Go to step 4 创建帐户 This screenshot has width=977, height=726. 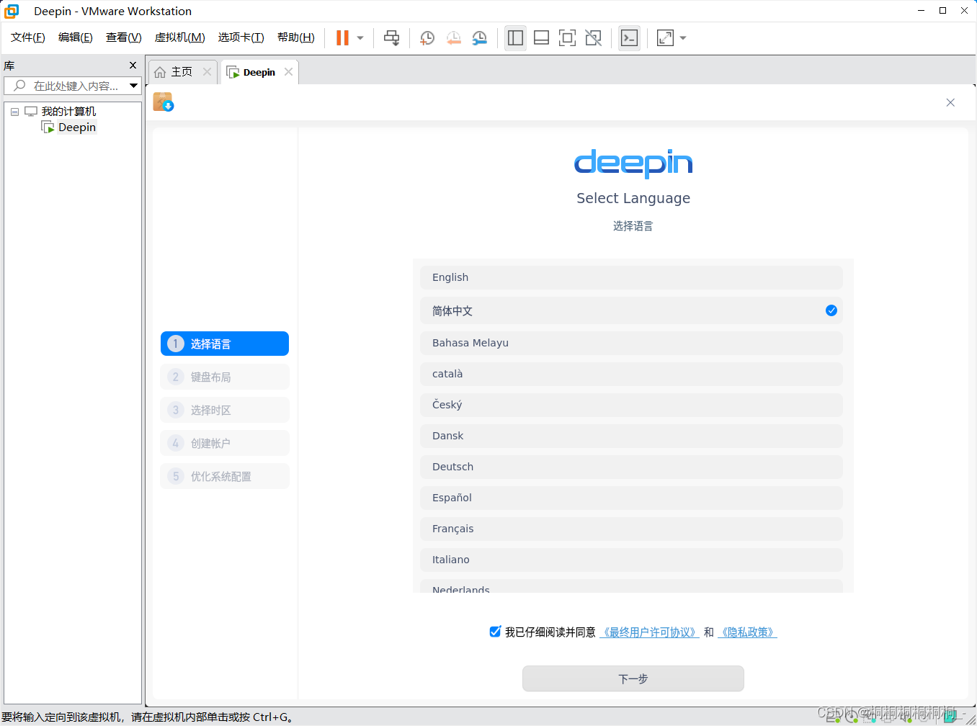click(225, 443)
